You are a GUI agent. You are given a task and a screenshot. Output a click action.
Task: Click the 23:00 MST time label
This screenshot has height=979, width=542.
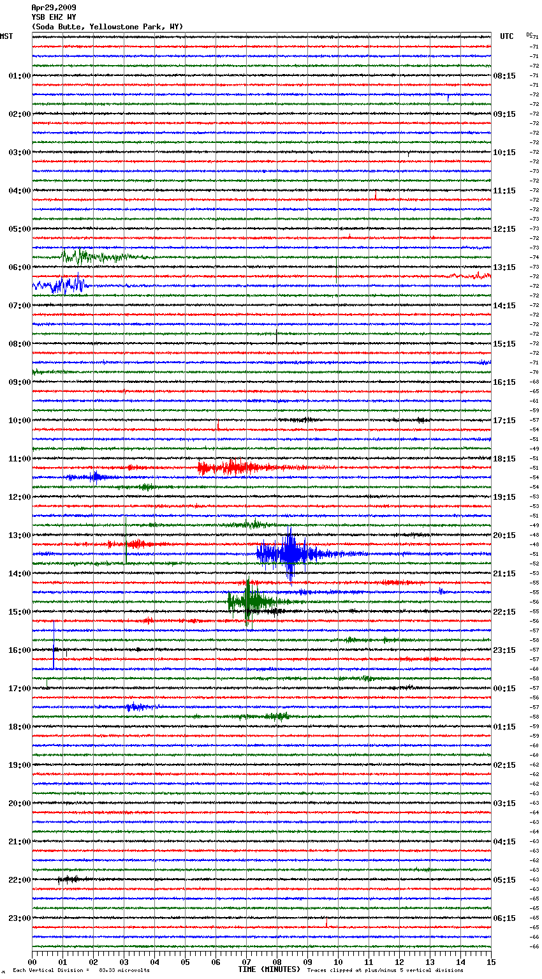20,918
